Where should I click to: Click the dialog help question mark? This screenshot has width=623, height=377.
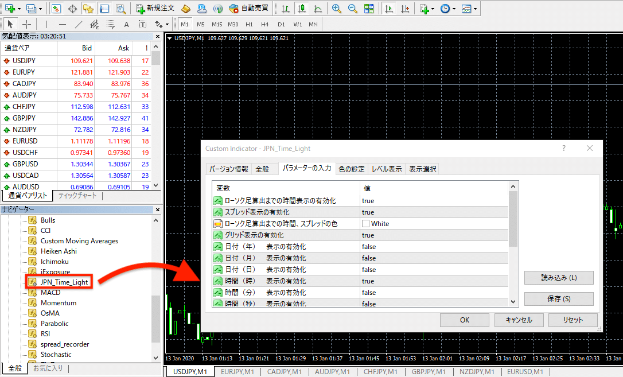point(563,148)
